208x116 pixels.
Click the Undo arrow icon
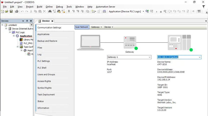(22, 11)
